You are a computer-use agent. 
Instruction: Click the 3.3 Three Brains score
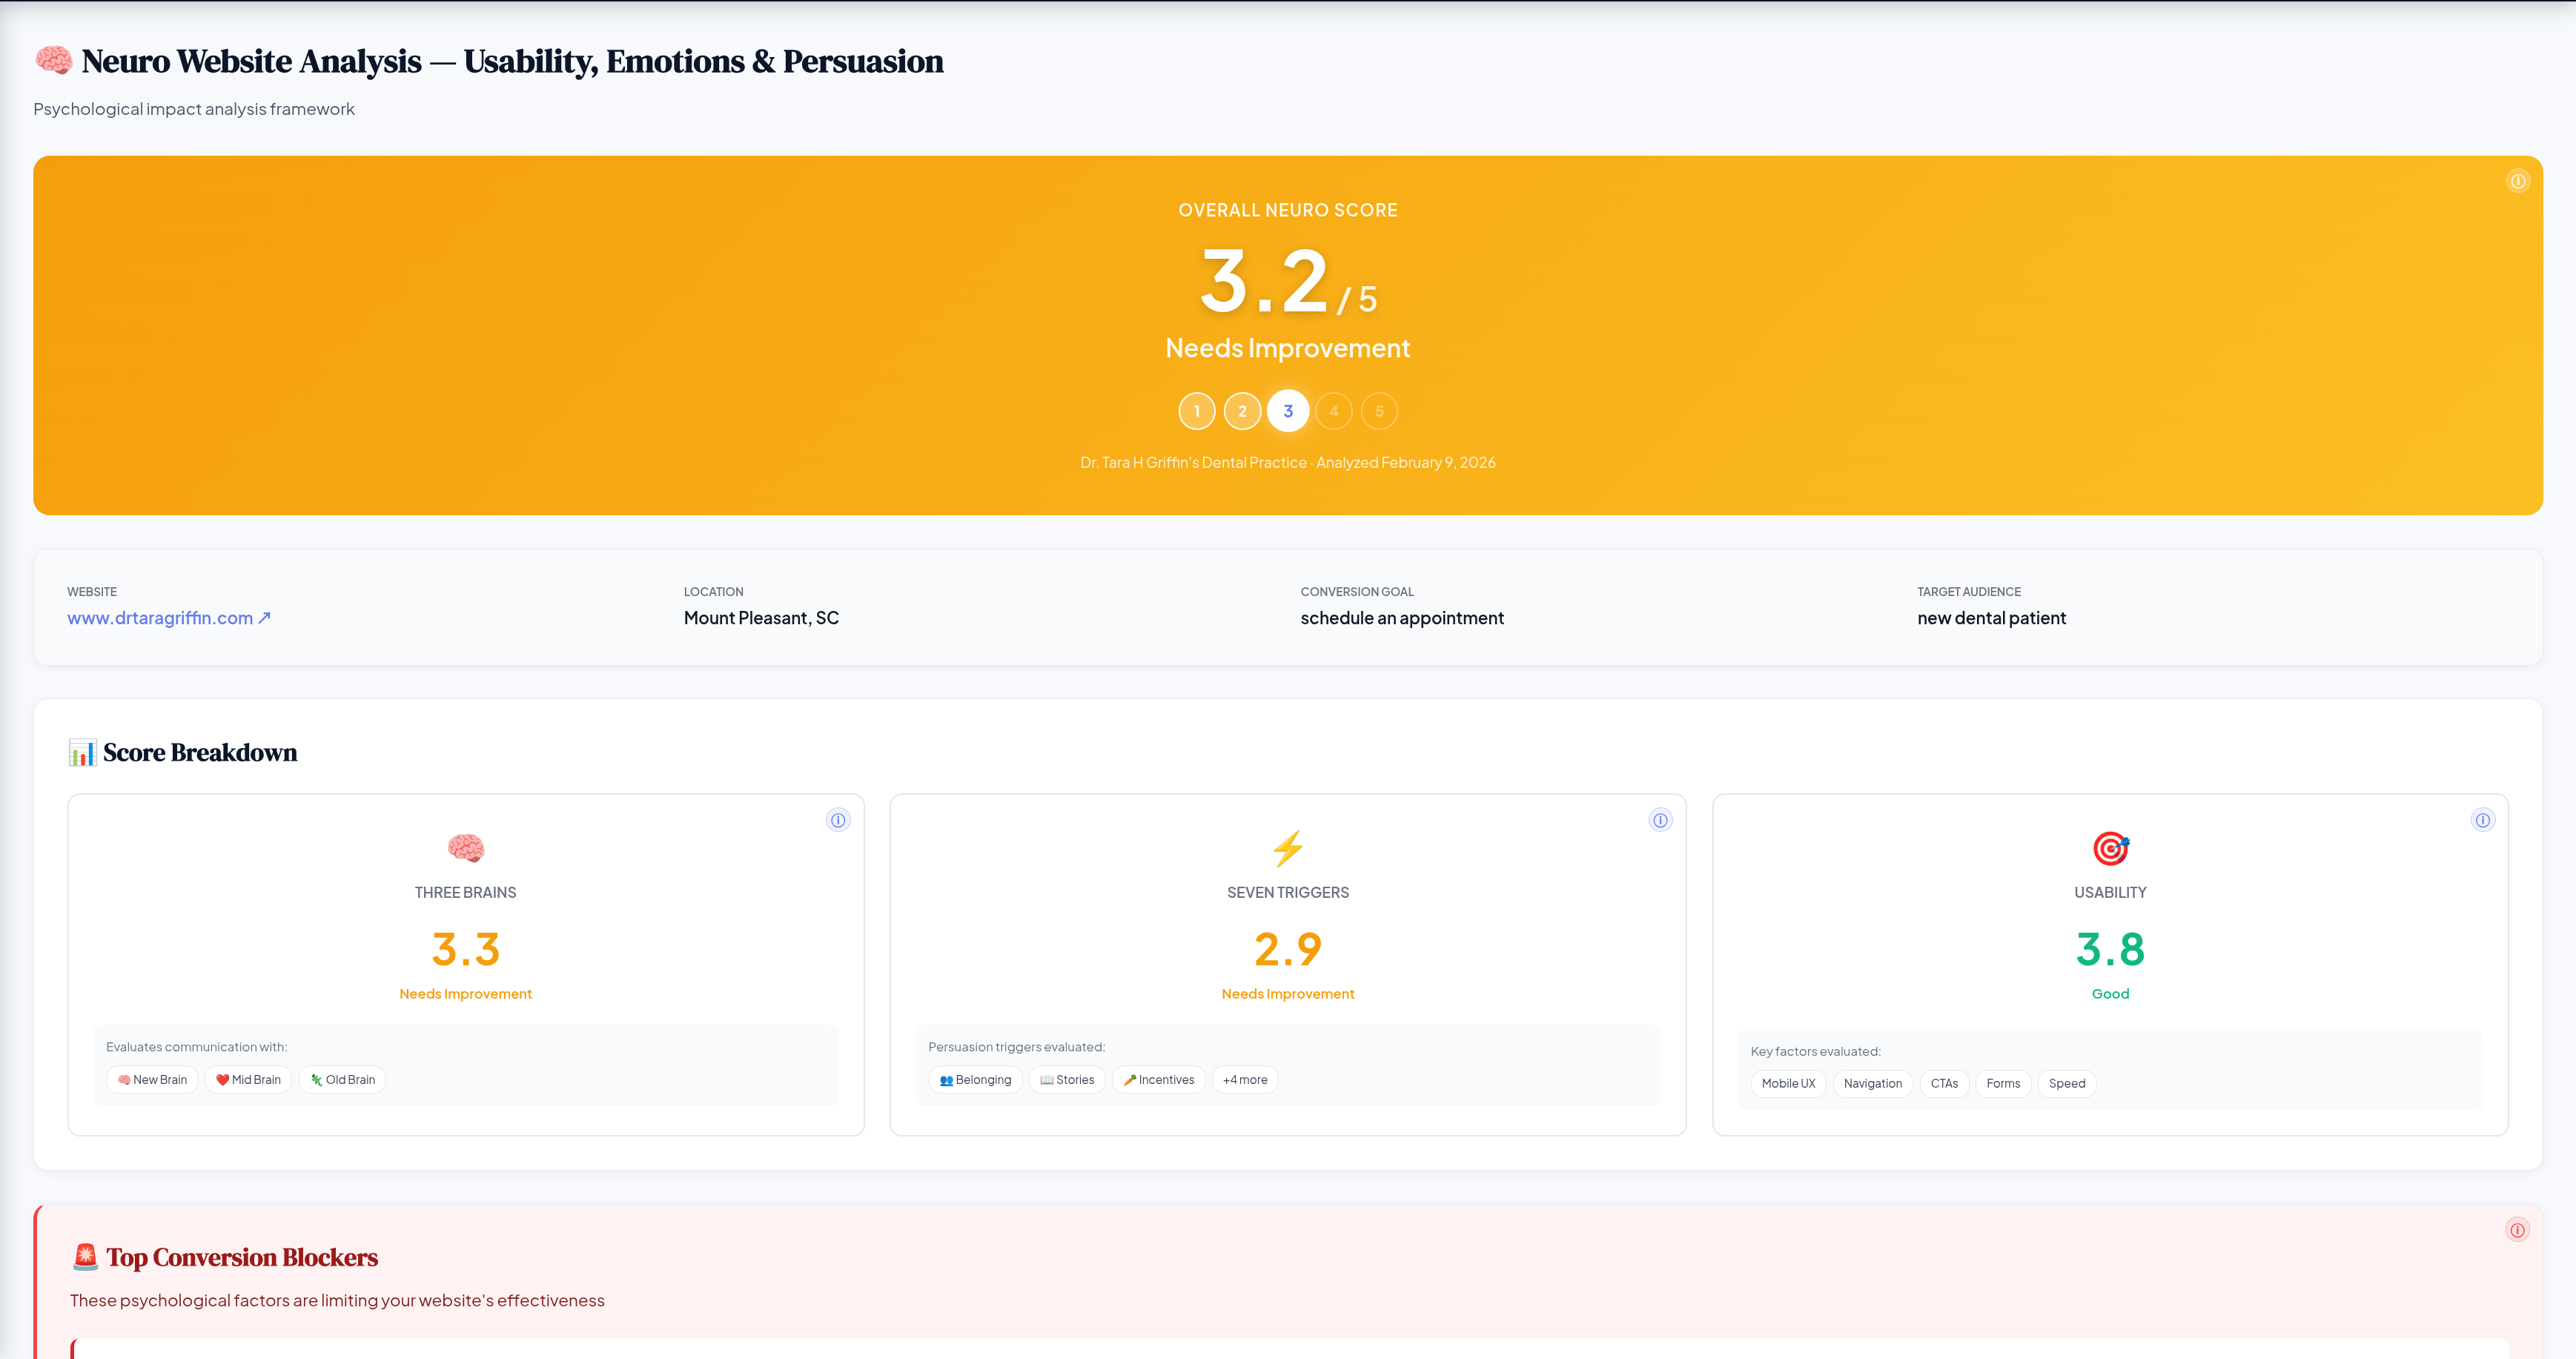[x=466, y=949]
